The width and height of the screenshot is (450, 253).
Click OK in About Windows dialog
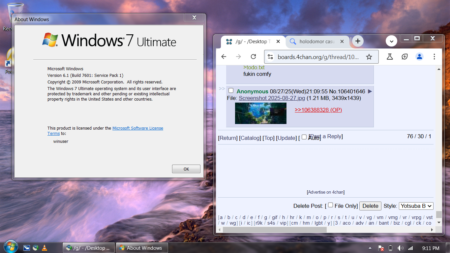point(186,169)
